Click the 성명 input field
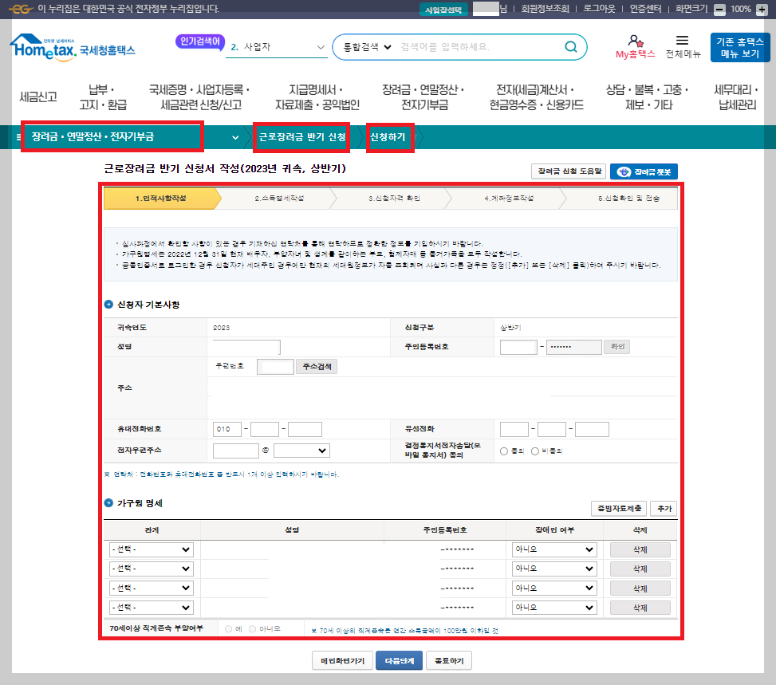776x685 pixels. [x=246, y=347]
